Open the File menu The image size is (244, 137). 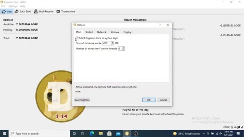point(3,6)
